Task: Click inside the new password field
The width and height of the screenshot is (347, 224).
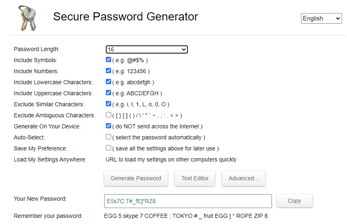Action: [x=187, y=201]
